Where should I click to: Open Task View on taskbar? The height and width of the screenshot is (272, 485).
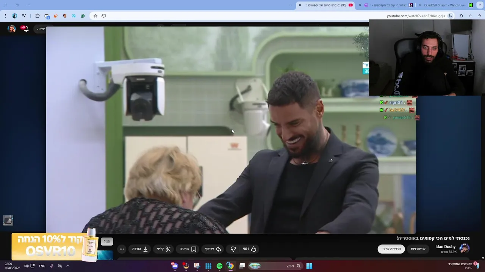point(242,266)
